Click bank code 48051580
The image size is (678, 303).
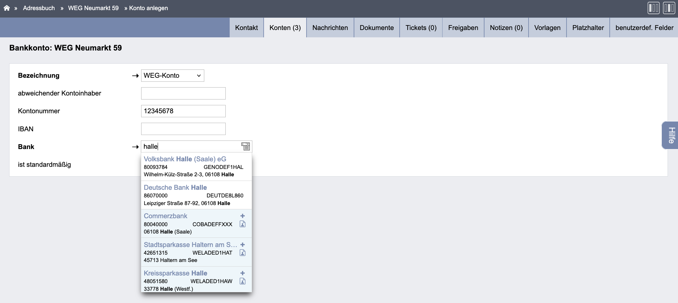156,281
